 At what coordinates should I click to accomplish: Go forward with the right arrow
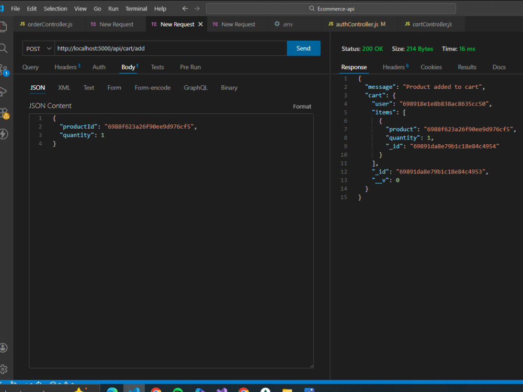(197, 9)
